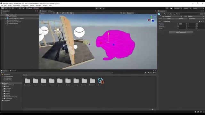Open the Readme asset in Project window
Image resolution: width=205 pixels, height=115 pixels.
[100, 82]
